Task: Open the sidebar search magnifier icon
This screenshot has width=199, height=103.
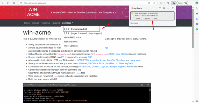Action: 197,8
